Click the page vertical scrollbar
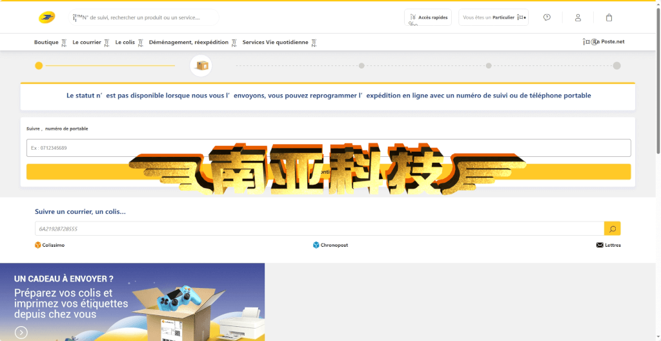Image resolution: width=661 pixels, height=341 pixels. 658,80
